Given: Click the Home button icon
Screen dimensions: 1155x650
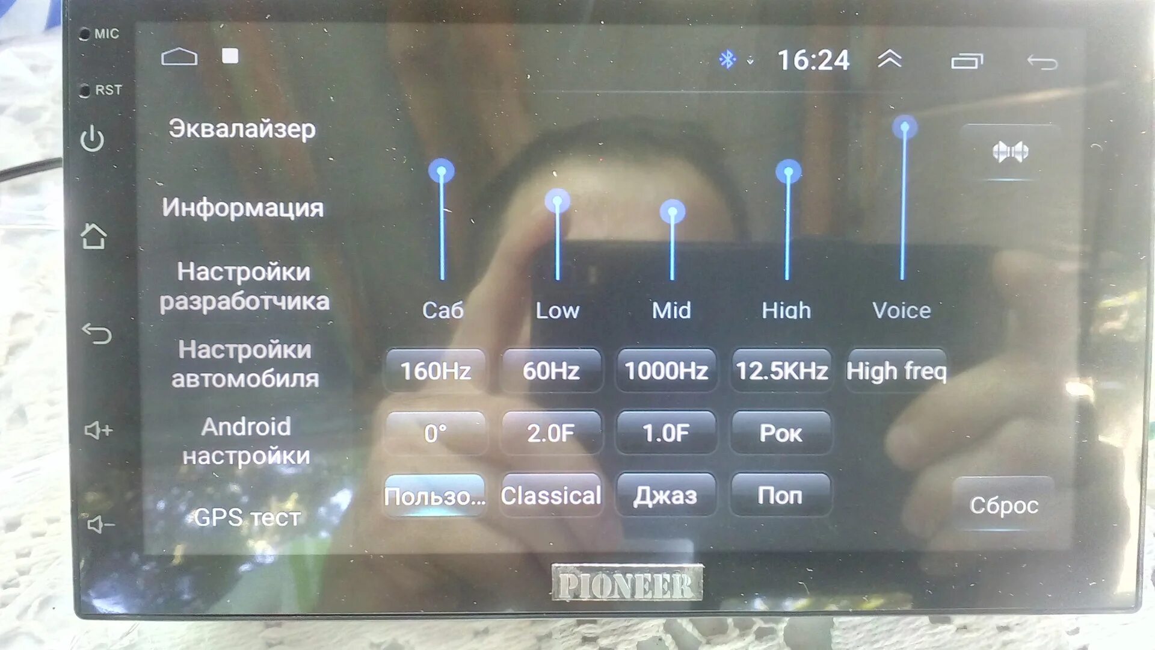Looking at the screenshot, I should point(94,234).
